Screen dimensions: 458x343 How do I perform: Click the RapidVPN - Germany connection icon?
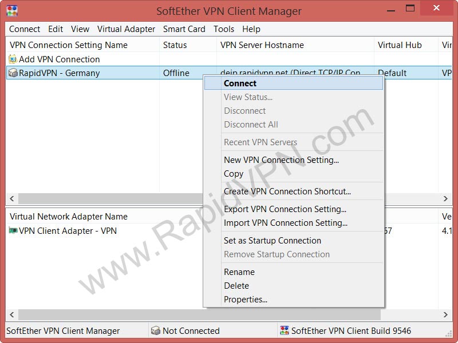point(13,73)
